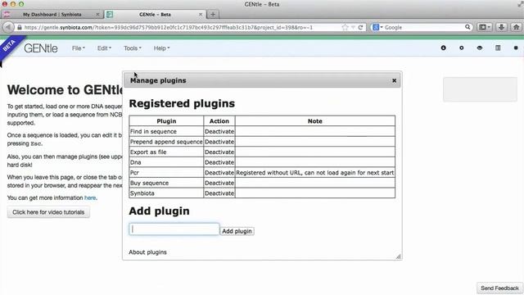
Task: Open the bookmarks menu button
Action: [x=485, y=27]
